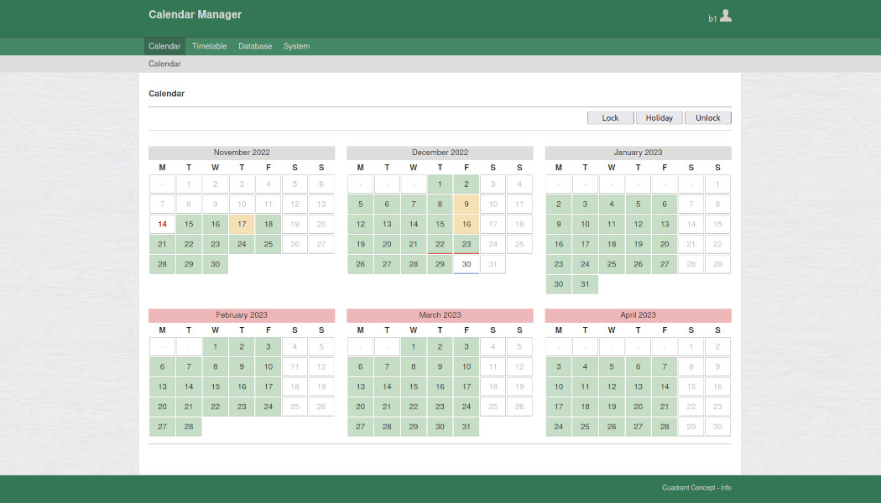Click the February 2023 month header
This screenshot has width=881, height=503.
pyautogui.click(x=242, y=315)
